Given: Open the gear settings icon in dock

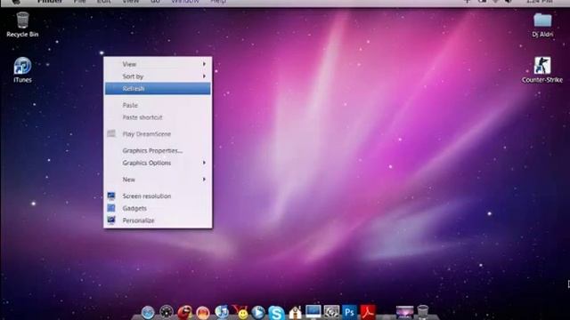Looking at the screenshot, I should pyautogui.click(x=331, y=312).
